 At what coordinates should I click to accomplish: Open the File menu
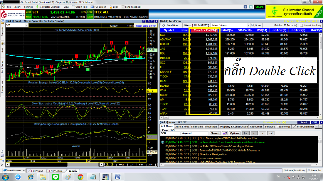click(x=9, y=7)
